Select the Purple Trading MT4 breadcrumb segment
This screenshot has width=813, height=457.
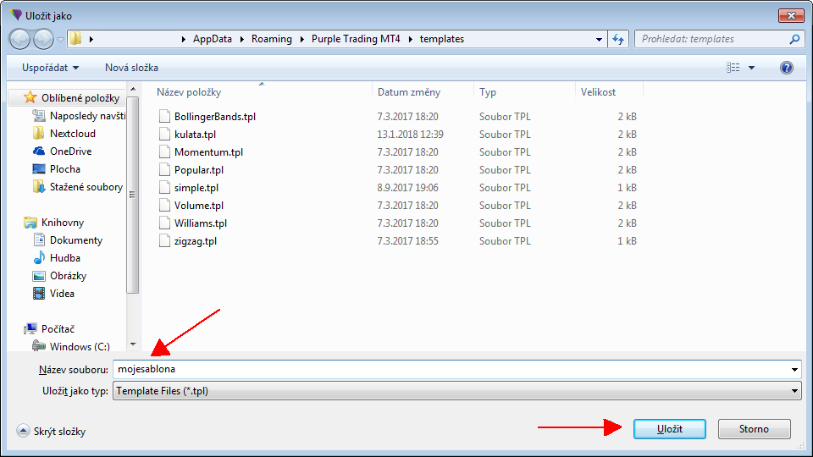pos(356,39)
